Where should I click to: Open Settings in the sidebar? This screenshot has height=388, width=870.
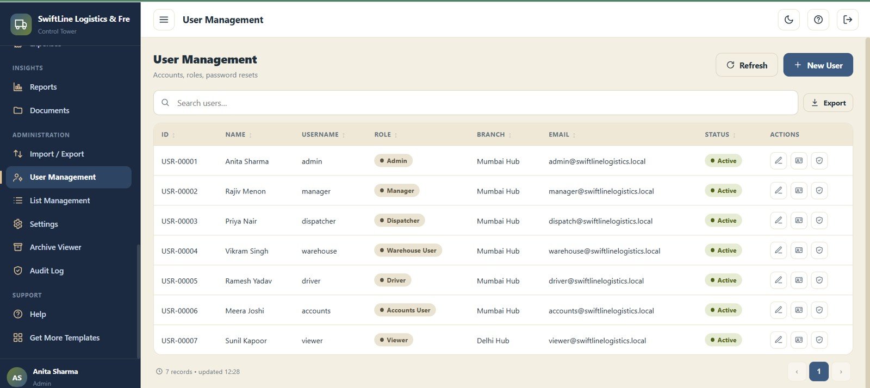pos(69,224)
